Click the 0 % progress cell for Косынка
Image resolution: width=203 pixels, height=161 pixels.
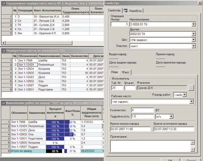coord(55,143)
